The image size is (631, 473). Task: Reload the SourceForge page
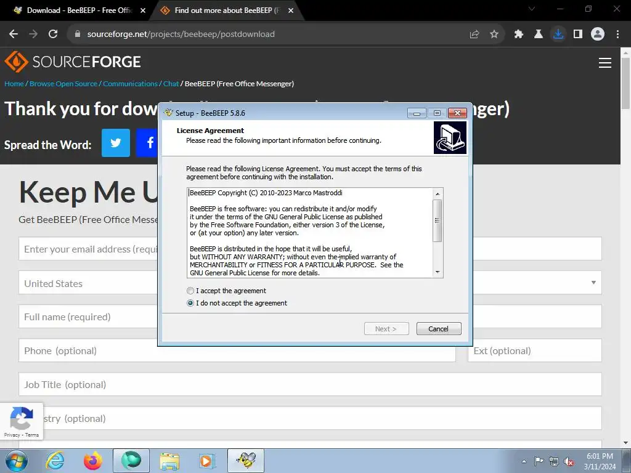[53, 34]
